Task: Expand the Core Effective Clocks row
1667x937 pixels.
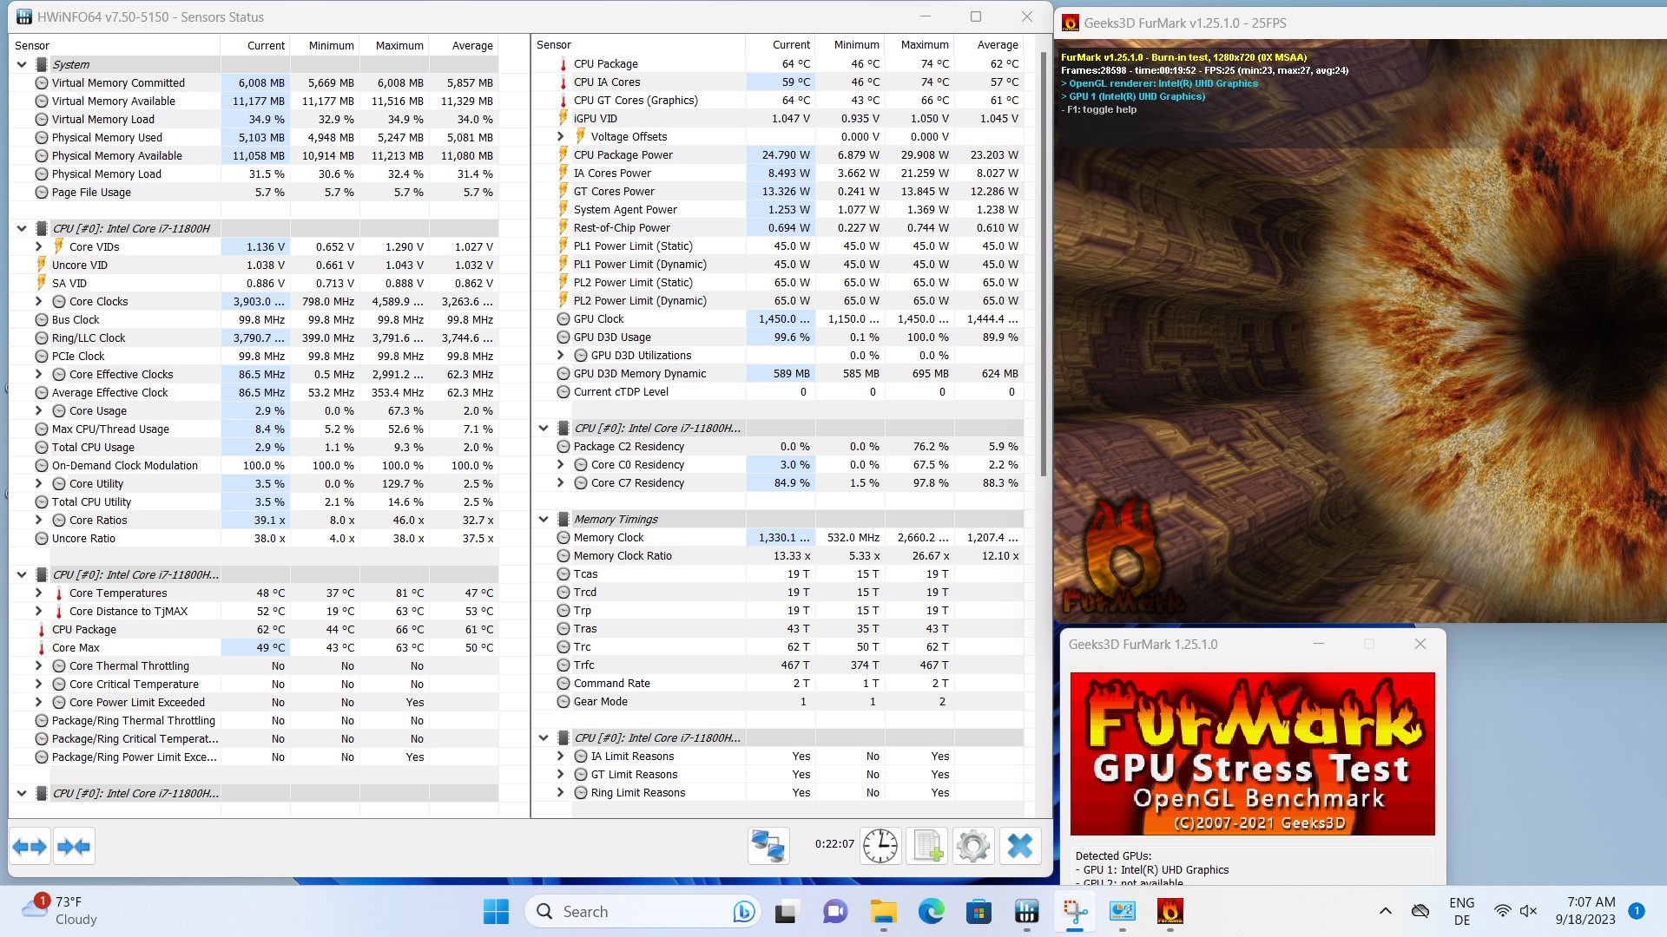Action: 38,374
